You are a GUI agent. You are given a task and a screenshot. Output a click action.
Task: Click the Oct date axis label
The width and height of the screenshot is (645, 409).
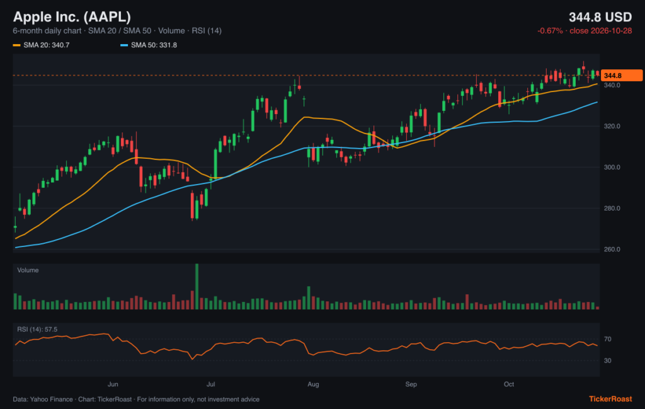click(x=509, y=384)
